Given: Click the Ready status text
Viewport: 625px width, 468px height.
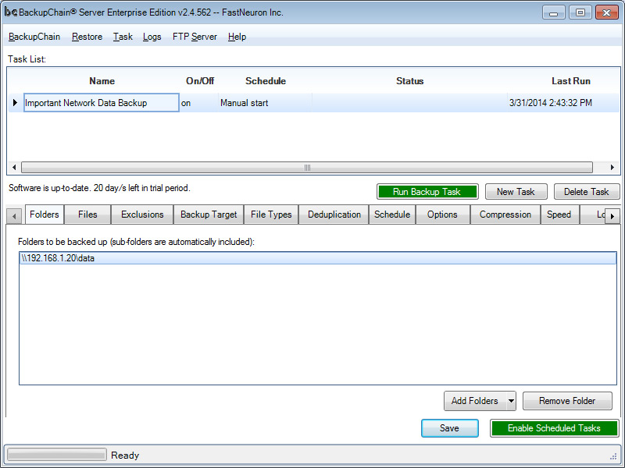Looking at the screenshot, I should (125, 456).
